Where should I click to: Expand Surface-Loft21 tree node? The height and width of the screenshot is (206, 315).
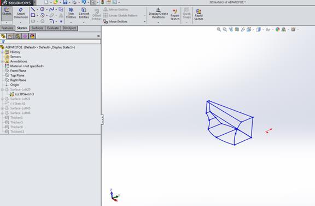(x=2, y=99)
